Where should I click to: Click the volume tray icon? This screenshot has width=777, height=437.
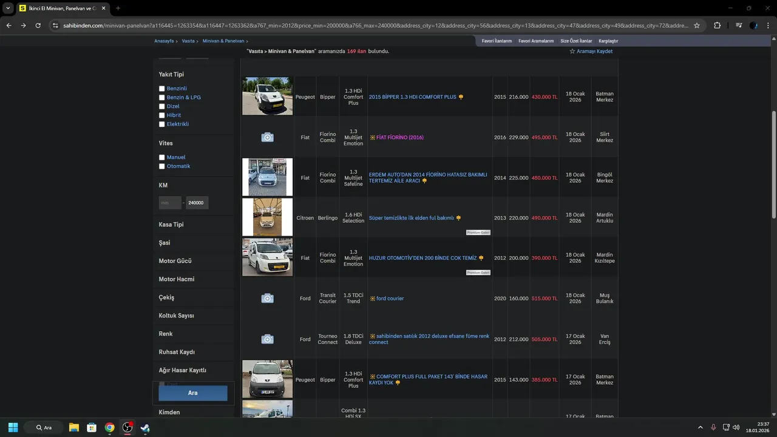coord(736,427)
